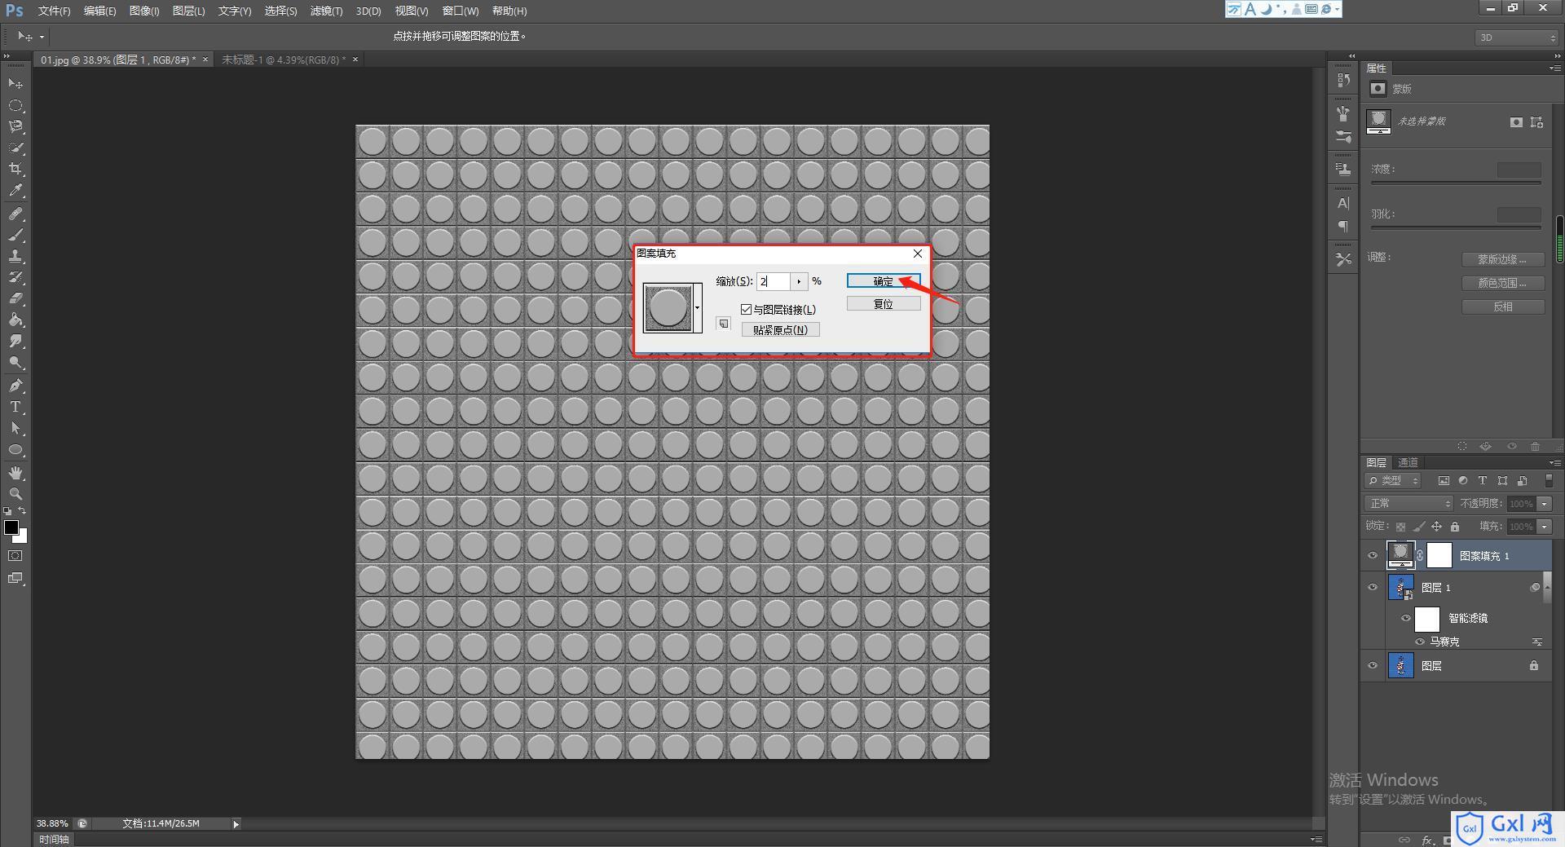Select the Crop tool
The width and height of the screenshot is (1565, 847).
point(15,169)
